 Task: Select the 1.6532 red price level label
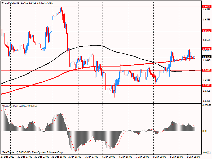(x=207, y=31)
